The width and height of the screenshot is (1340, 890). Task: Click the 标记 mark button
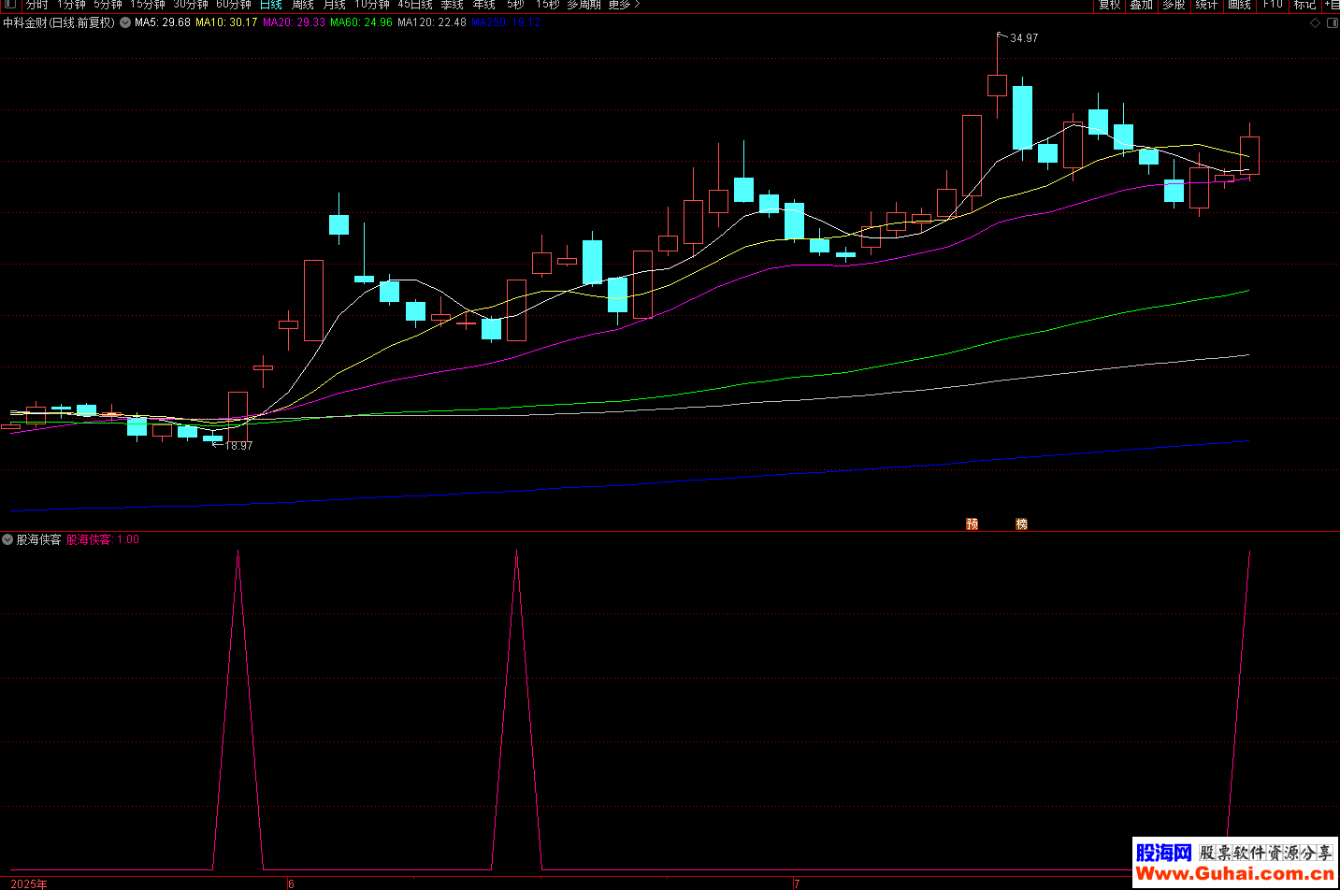point(1304,5)
